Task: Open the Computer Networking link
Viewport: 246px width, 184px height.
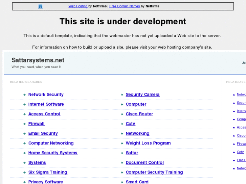Action: pyautogui.click(x=51, y=143)
